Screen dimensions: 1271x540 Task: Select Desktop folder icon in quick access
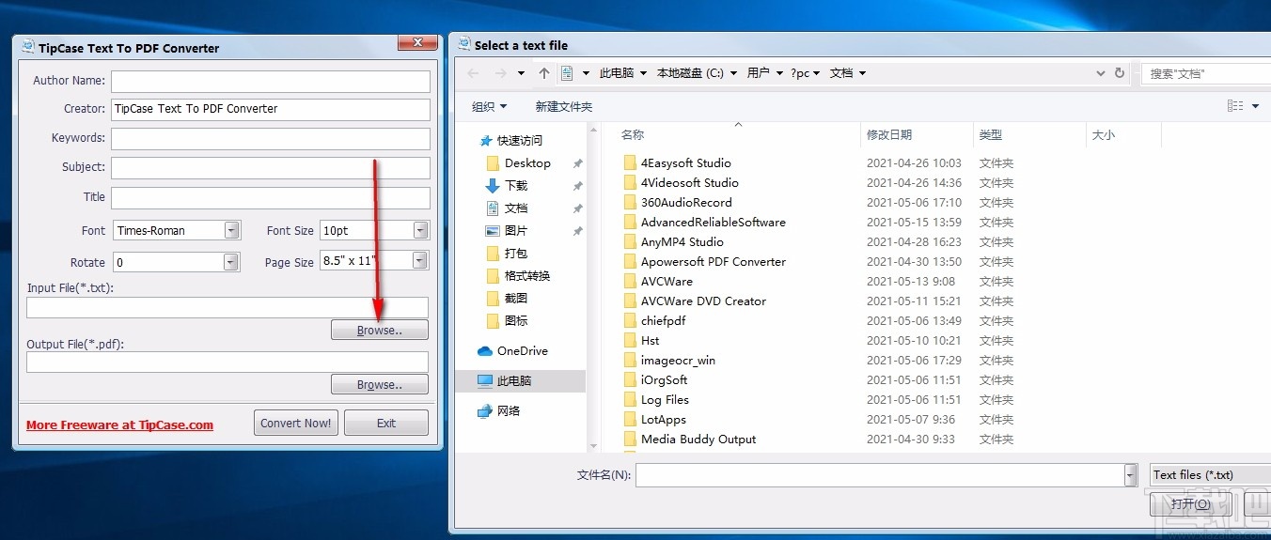(x=494, y=163)
